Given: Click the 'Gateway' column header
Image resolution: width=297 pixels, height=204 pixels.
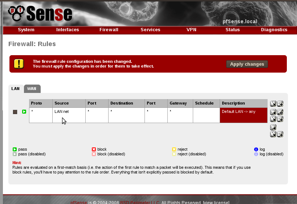Looking at the screenshot, I should [x=180, y=103].
